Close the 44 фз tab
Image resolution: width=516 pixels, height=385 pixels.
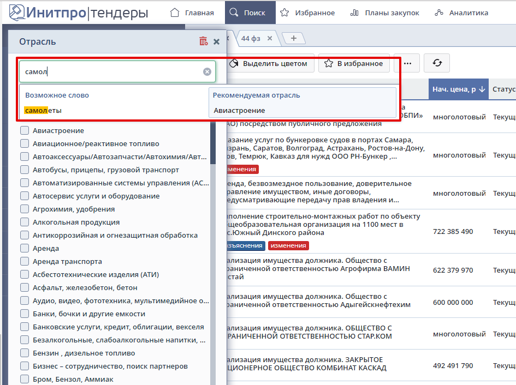(269, 38)
